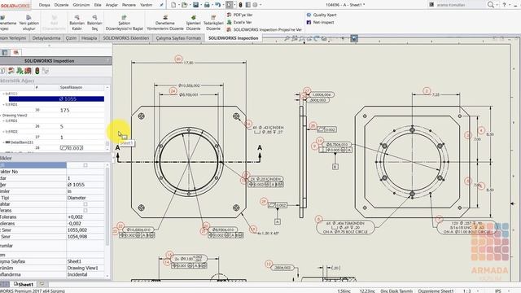This screenshot has height=293, width=521.
Task: Click the Save diskette icon
Action: pyautogui.click(x=195, y=5)
